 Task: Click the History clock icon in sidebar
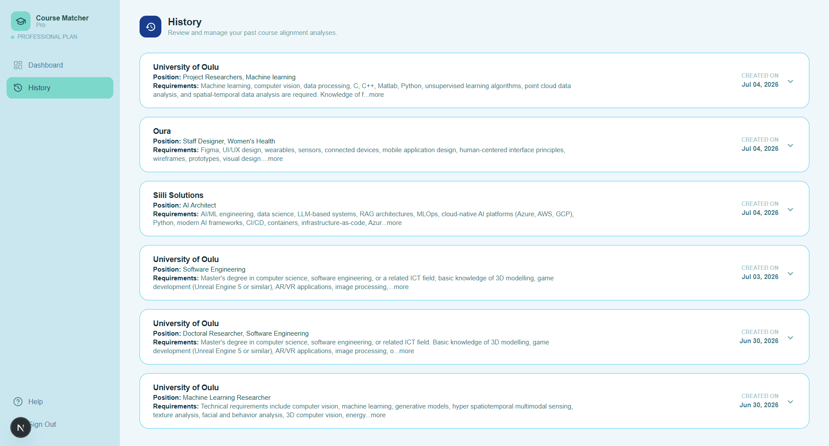(x=18, y=88)
